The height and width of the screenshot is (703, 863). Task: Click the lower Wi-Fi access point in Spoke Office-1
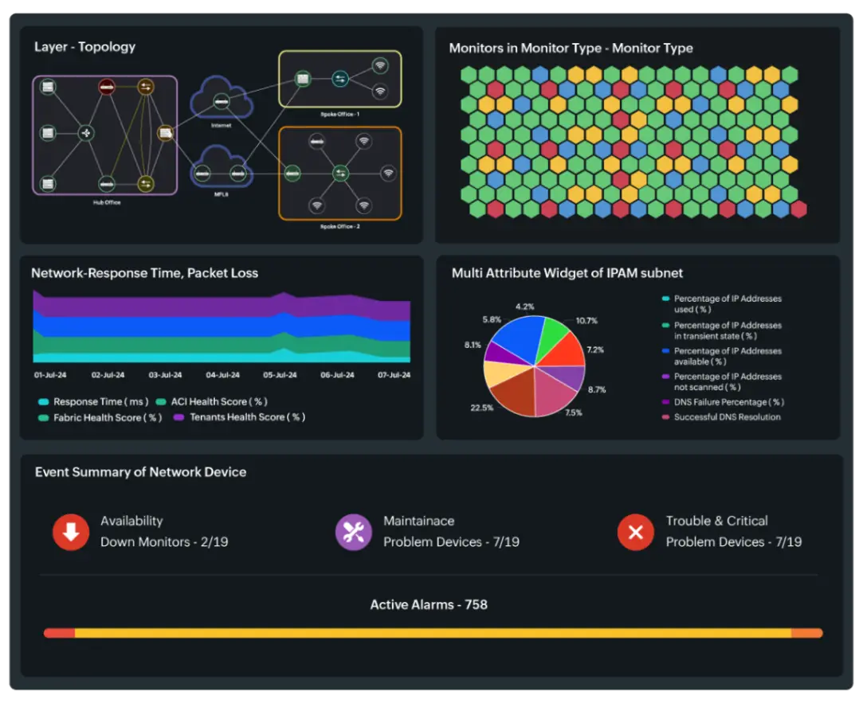pyautogui.click(x=380, y=91)
